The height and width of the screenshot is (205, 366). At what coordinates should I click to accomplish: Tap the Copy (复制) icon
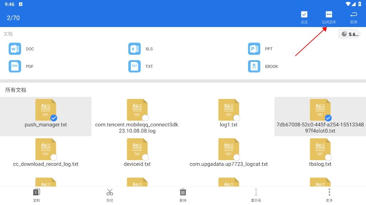[x=36, y=193]
